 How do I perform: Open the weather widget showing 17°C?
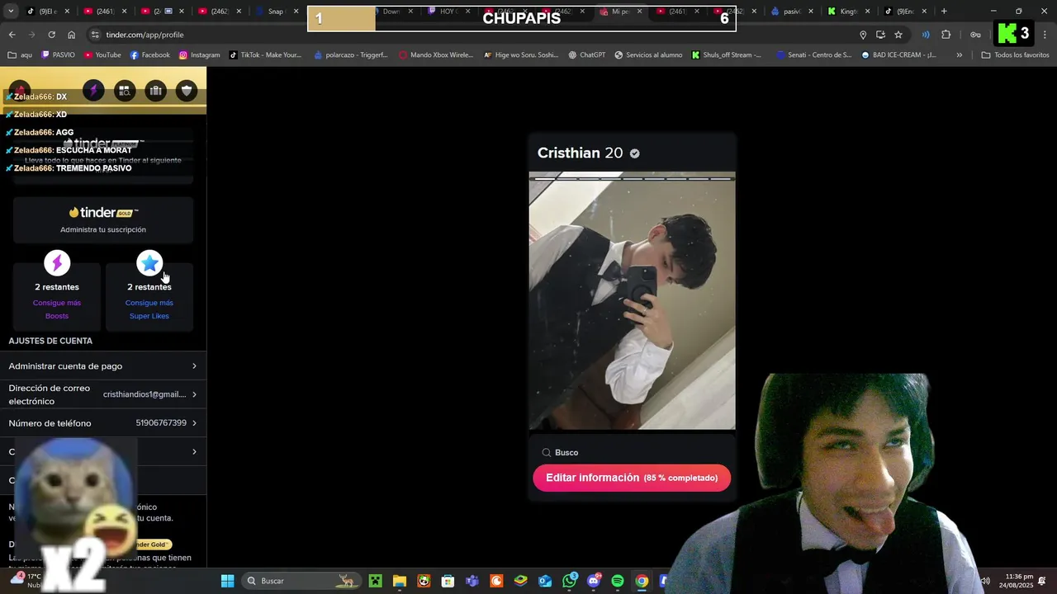point(25,581)
